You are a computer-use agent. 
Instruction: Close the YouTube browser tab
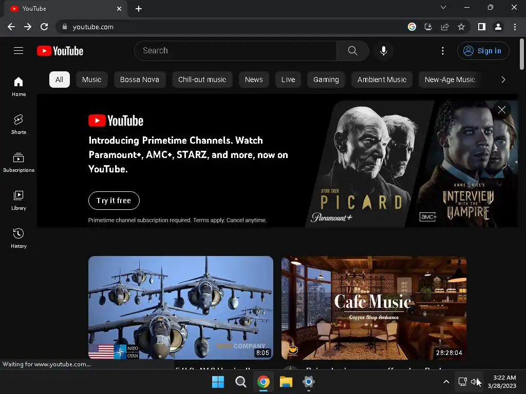click(119, 9)
